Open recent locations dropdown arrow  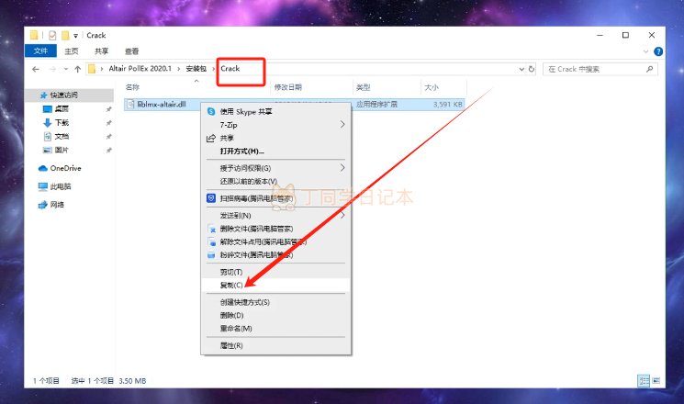(66, 69)
